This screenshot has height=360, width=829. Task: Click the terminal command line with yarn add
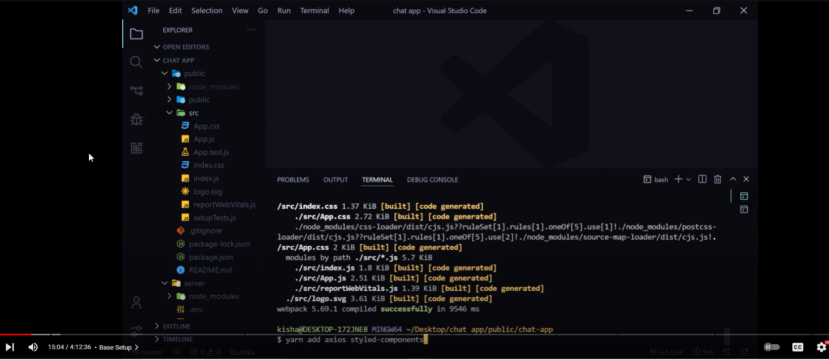pyautogui.click(x=352, y=340)
